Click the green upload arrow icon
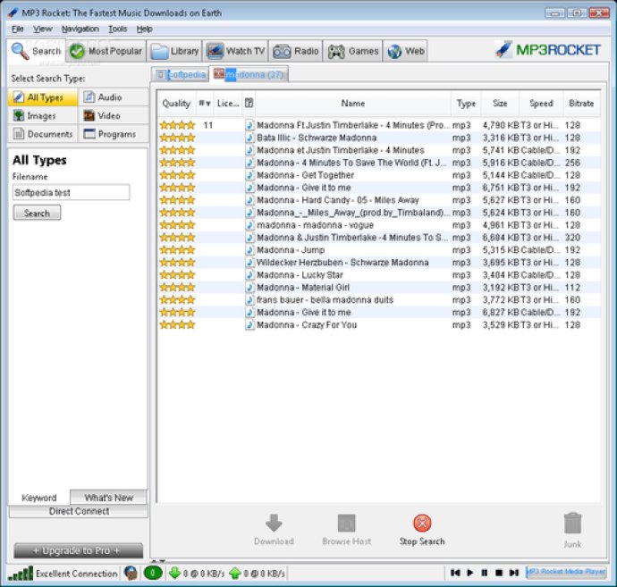 (235, 574)
